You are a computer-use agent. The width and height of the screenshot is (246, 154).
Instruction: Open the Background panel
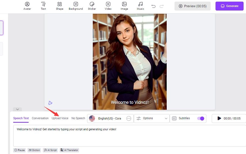tap(76, 6)
